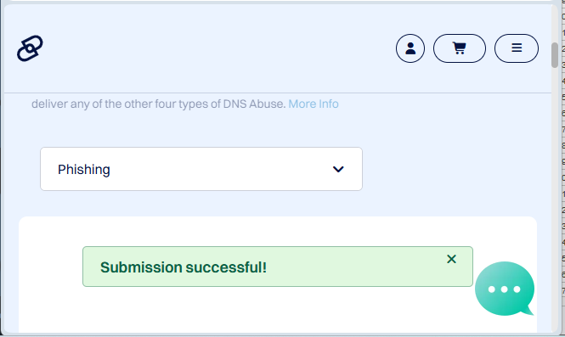Open the hamburger navigation menu
The height and width of the screenshot is (337, 565).
[517, 48]
